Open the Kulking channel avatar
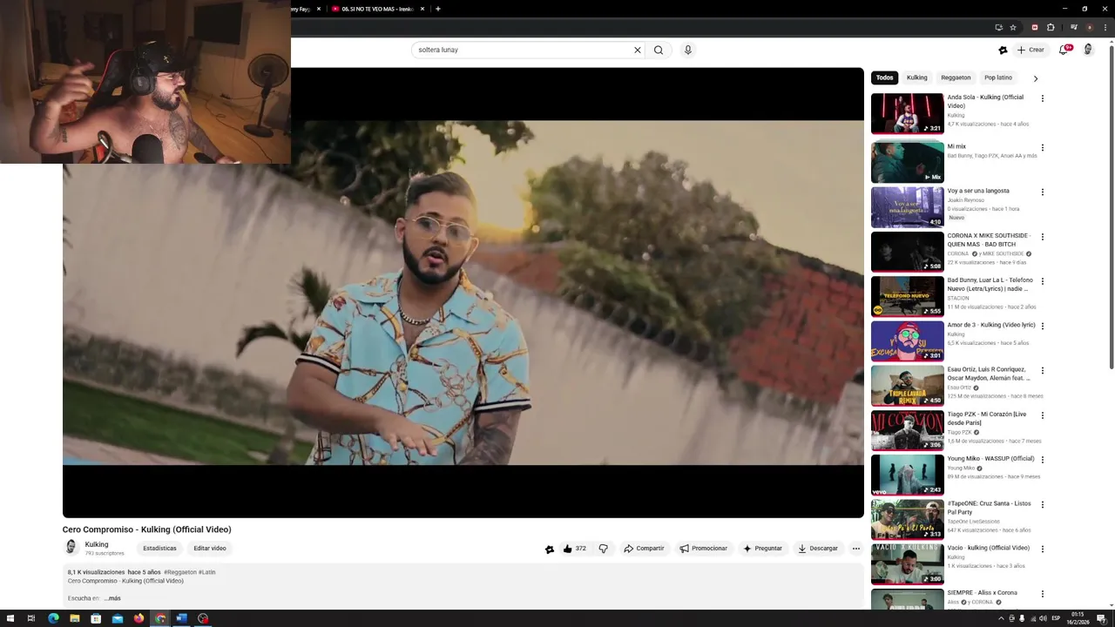The height and width of the screenshot is (627, 1115). pyautogui.click(x=71, y=548)
